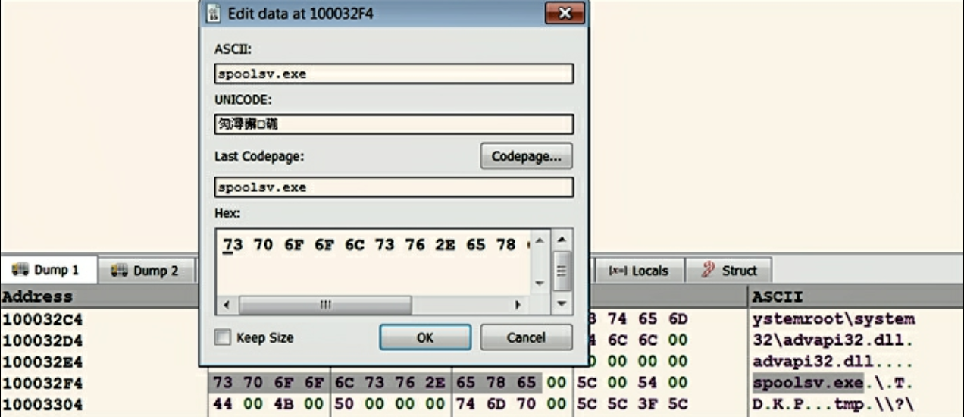
Task: Switch to the Dump 2 tab
Action: (146, 270)
